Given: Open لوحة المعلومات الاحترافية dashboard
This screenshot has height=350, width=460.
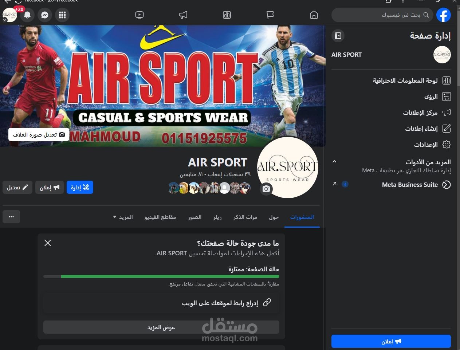Looking at the screenshot, I should (x=391, y=80).
